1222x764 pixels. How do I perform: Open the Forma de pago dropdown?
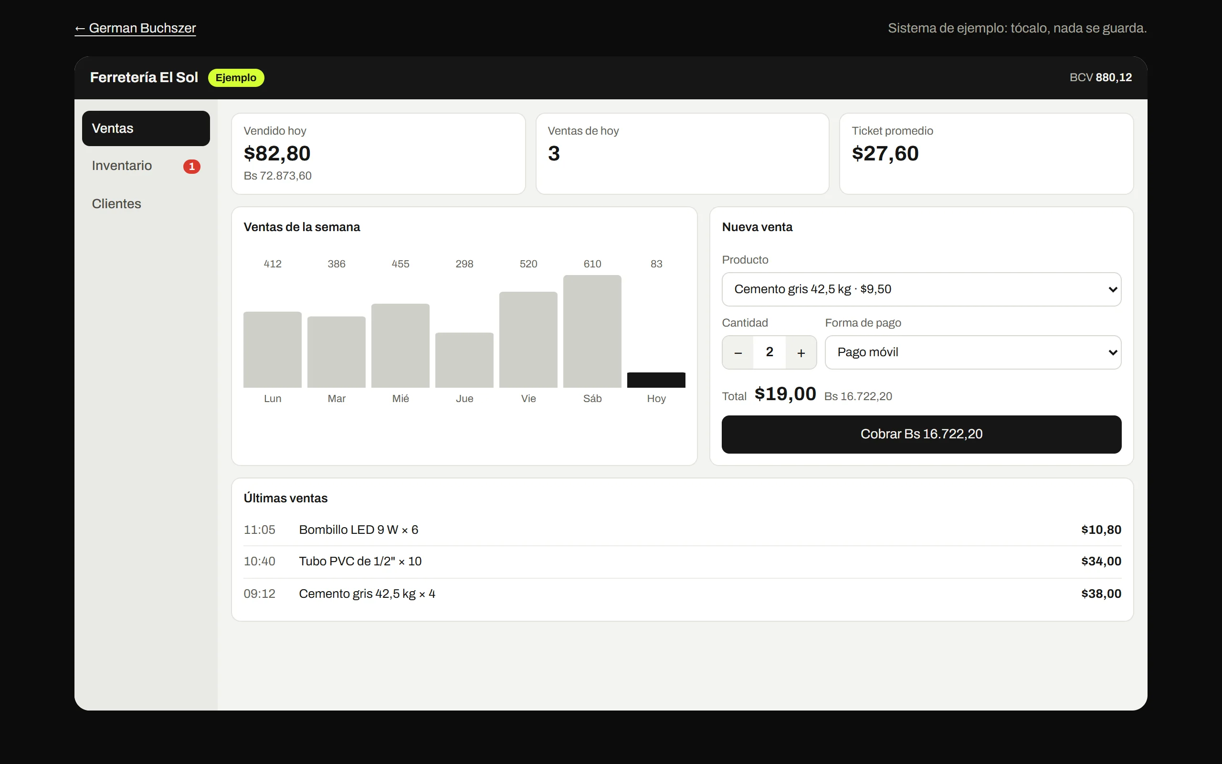pyautogui.click(x=972, y=352)
